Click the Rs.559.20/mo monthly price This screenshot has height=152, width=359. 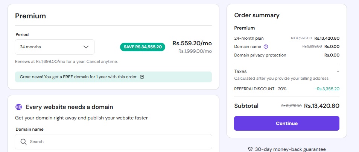click(192, 43)
